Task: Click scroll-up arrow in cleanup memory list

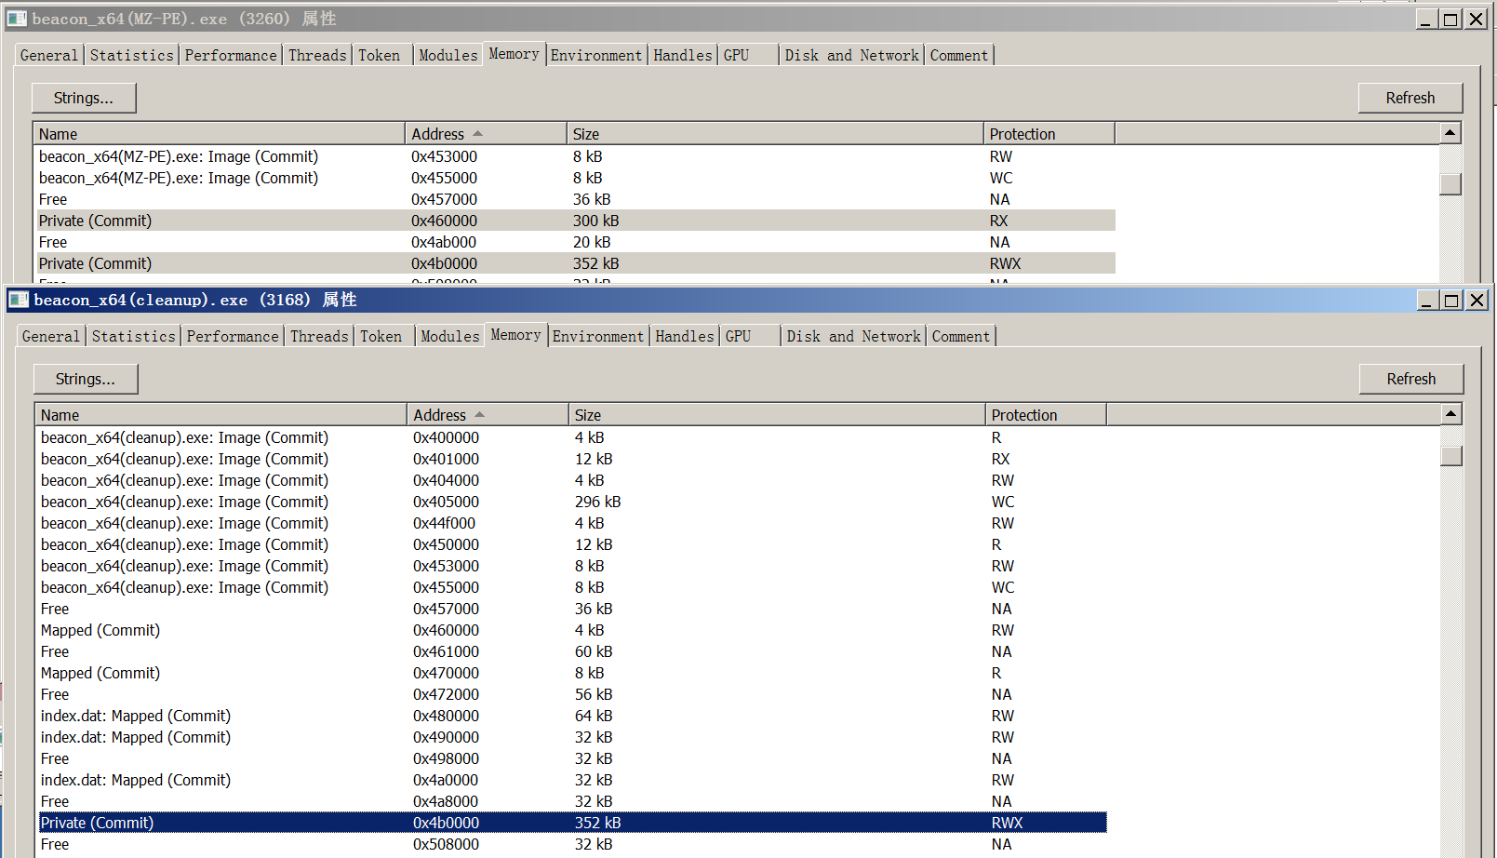Action: click(1451, 413)
